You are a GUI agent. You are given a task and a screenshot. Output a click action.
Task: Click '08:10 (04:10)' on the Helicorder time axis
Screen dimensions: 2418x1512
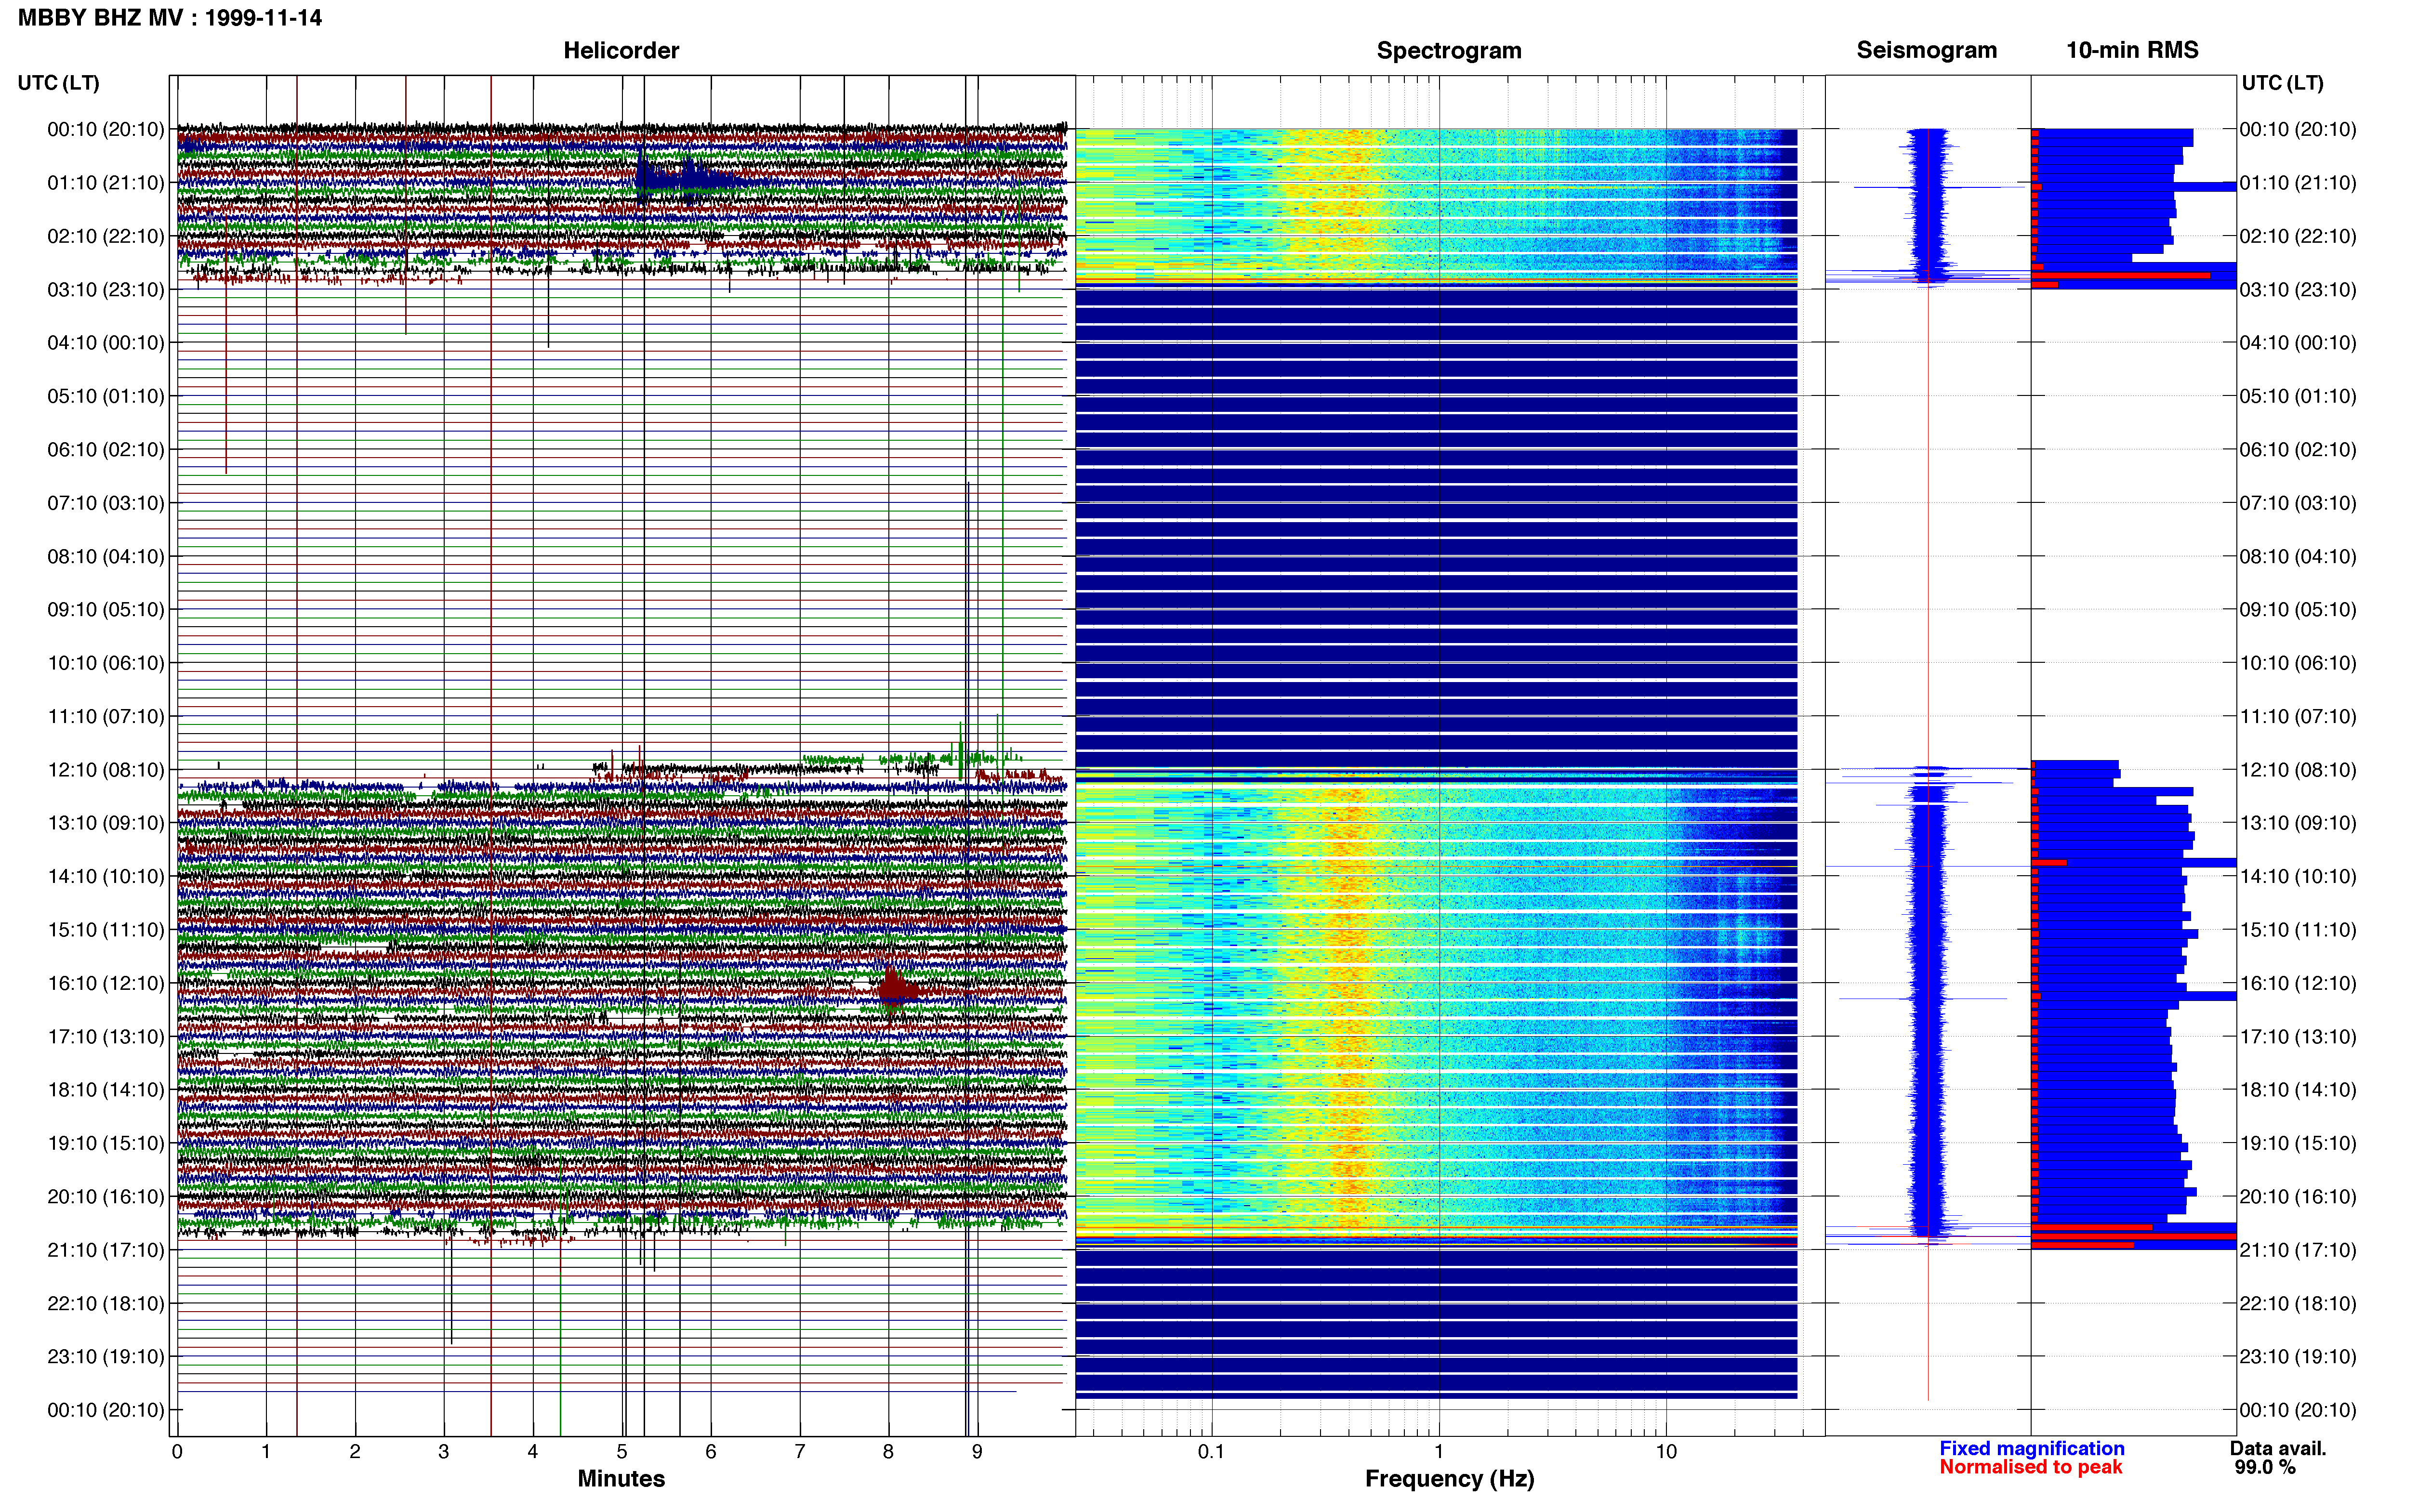coord(106,556)
